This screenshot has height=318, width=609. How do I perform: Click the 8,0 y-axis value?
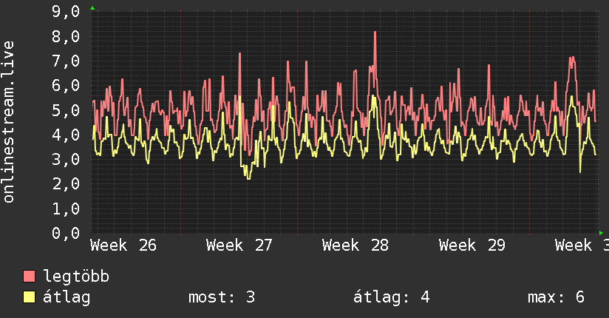pyautogui.click(x=66, y=36)
